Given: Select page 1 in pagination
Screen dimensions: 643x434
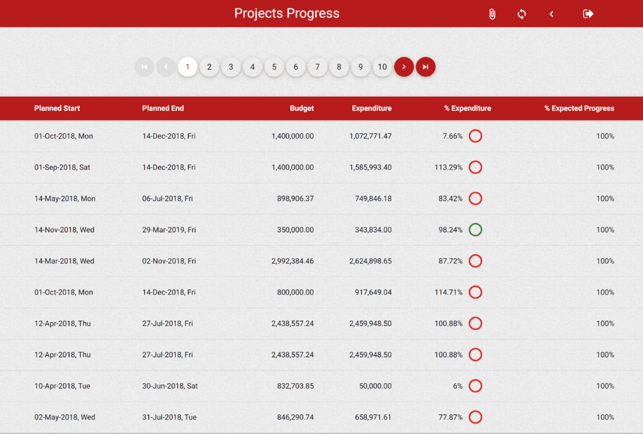Looking at the screenshot, I should pyautogui.click(x=187, y=67).
